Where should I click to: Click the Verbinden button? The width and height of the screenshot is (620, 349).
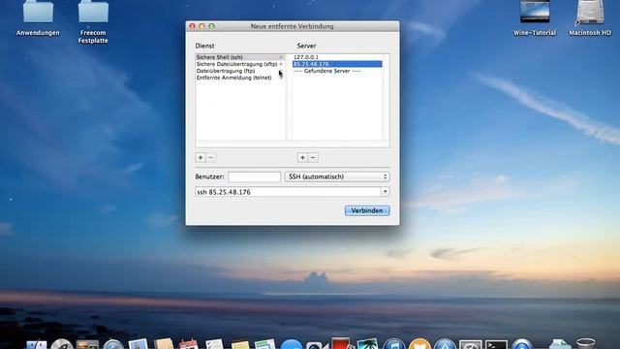[367, 210]
